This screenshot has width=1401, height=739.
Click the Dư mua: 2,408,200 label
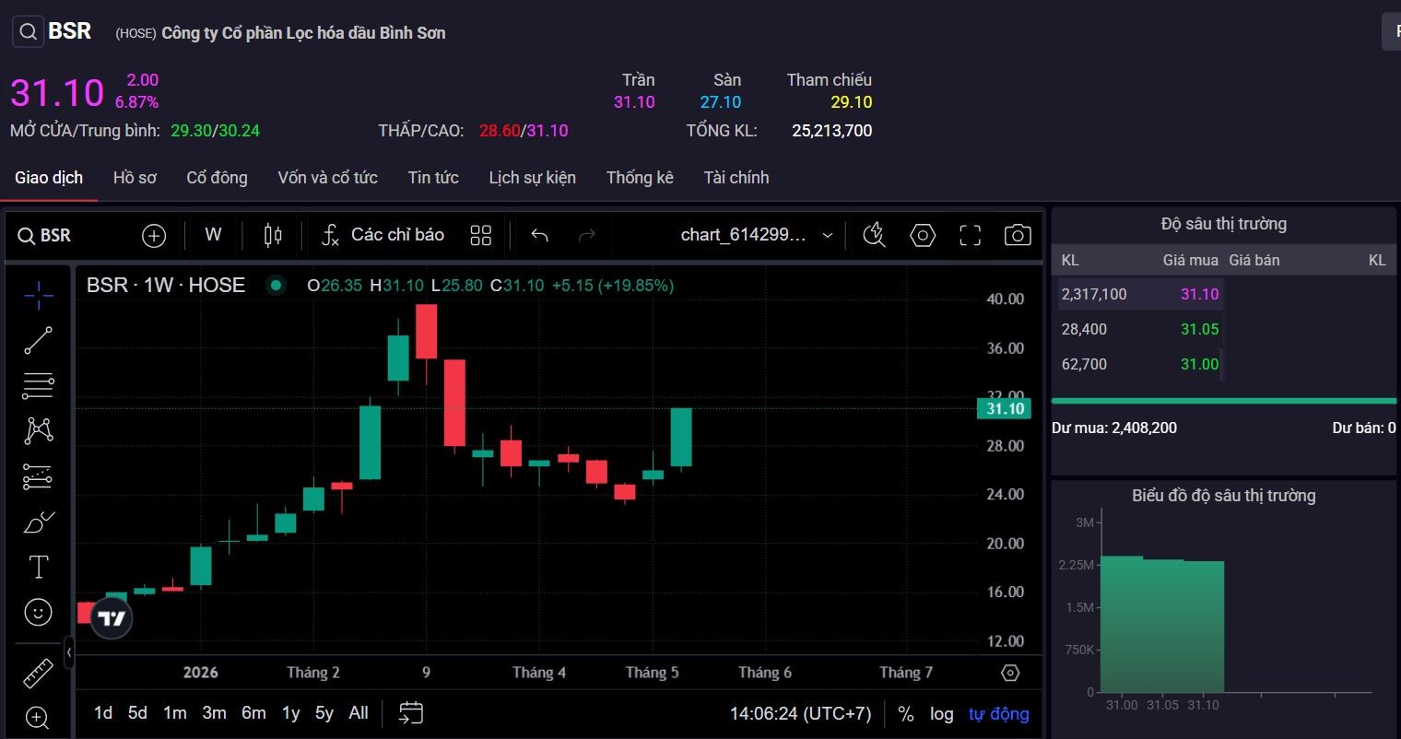1114,428
